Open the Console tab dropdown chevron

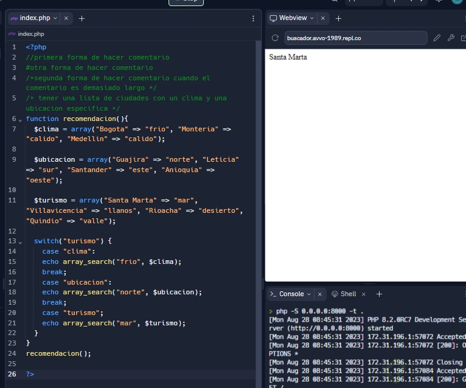click(x=309, y=294)
